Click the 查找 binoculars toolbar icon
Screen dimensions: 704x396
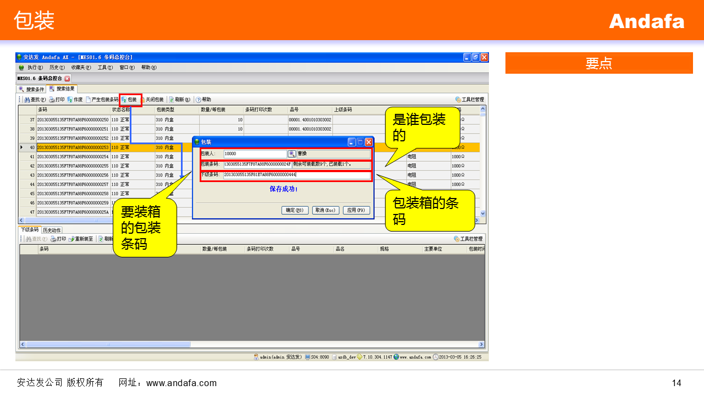coord(26,100)
